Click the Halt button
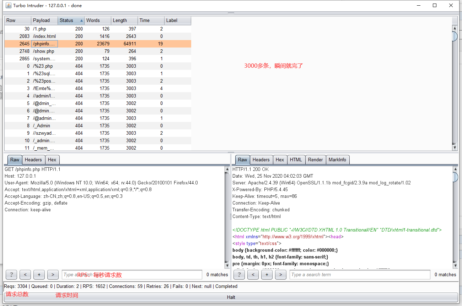 click(231, 297)
